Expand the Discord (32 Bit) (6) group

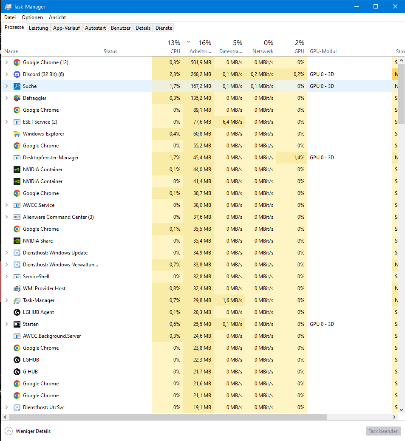point(7,74)
